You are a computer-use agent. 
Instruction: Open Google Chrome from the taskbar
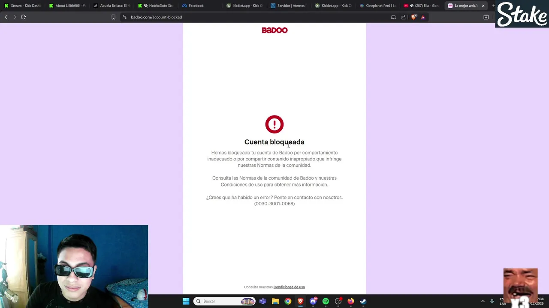pyautogui.click(x=288, y=301)
